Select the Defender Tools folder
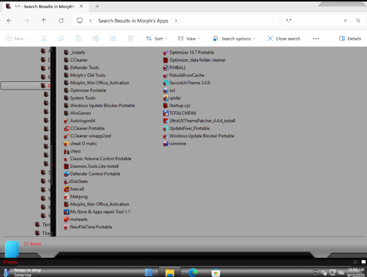 (81, 68)
